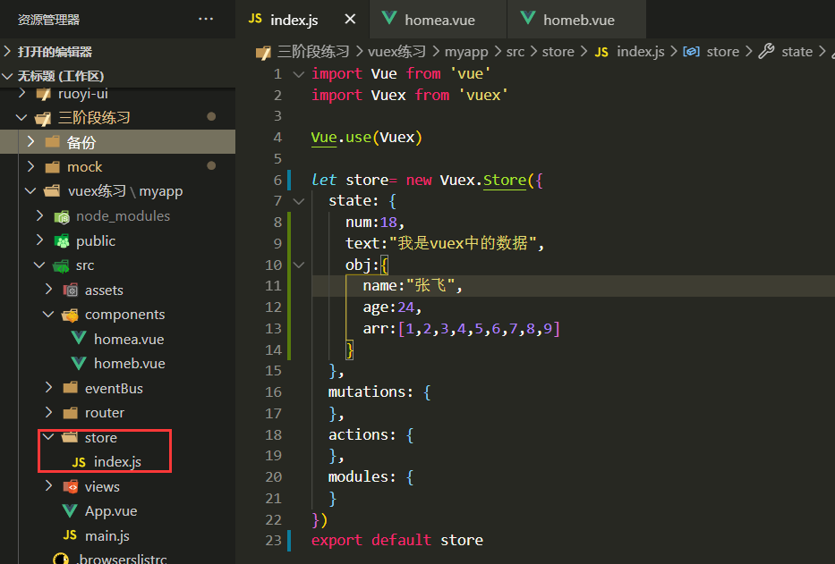Expand the public folder chevron

pos(40,240)
